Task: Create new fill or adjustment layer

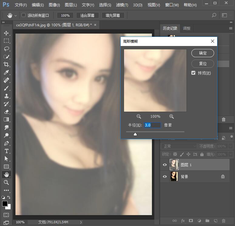Action: (199, 221)
